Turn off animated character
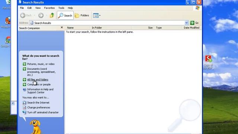238x134 pixels. click(x=43, y=112)
